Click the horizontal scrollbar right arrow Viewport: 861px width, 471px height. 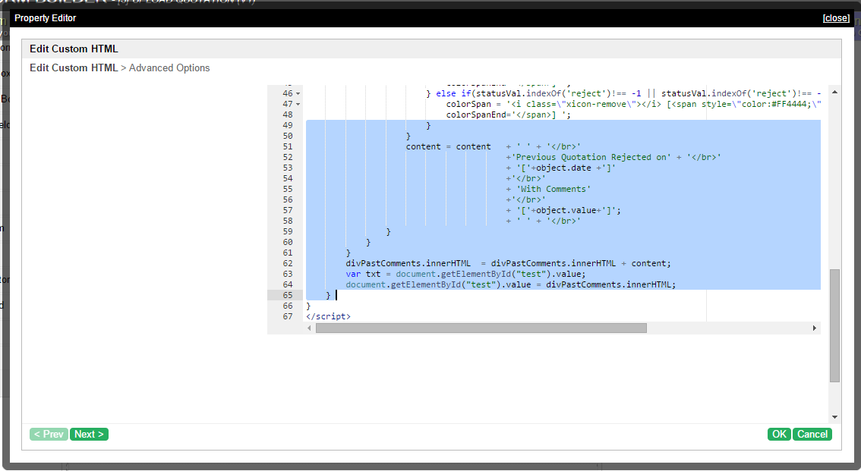click(815, 328)
